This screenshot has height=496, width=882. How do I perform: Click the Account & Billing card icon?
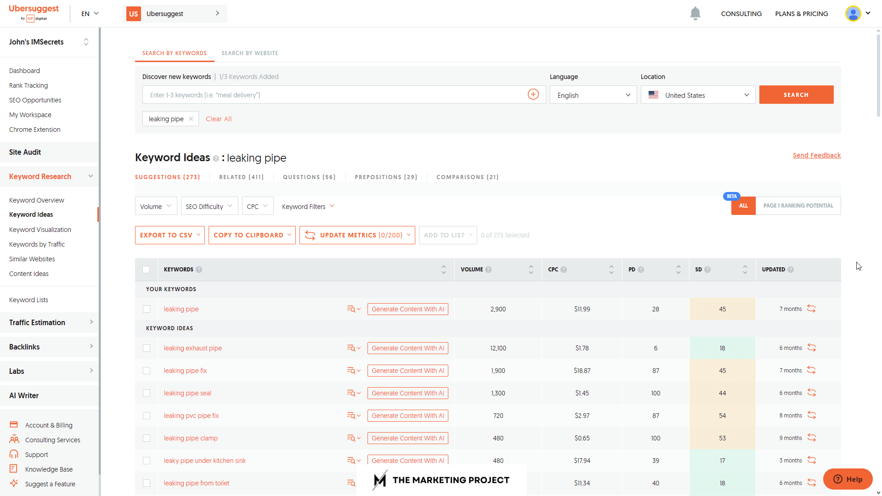[14, 425]
